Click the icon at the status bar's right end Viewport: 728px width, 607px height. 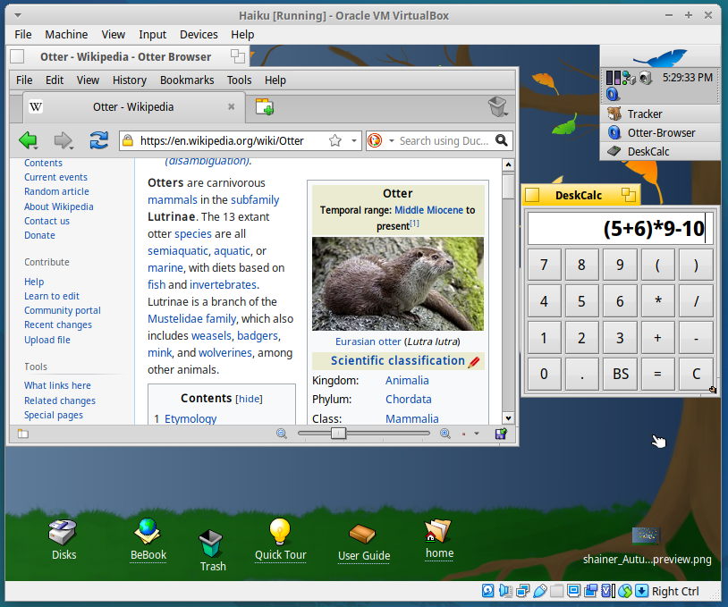click(x=501, y=434)
